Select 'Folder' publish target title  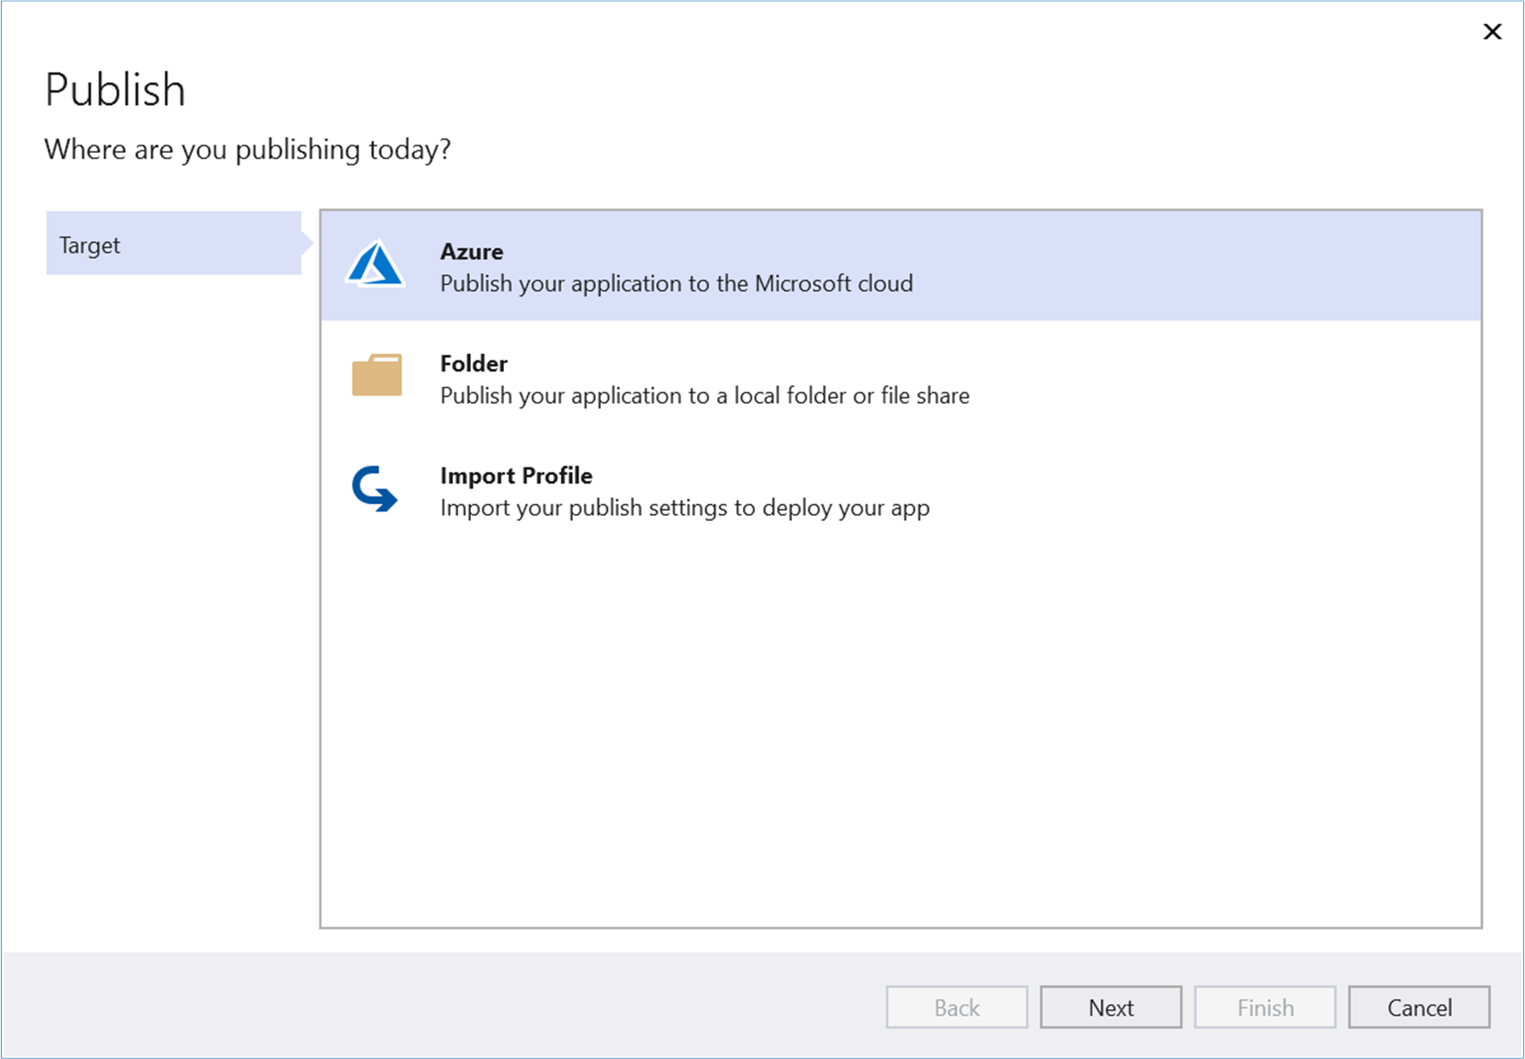pos(473,364)
